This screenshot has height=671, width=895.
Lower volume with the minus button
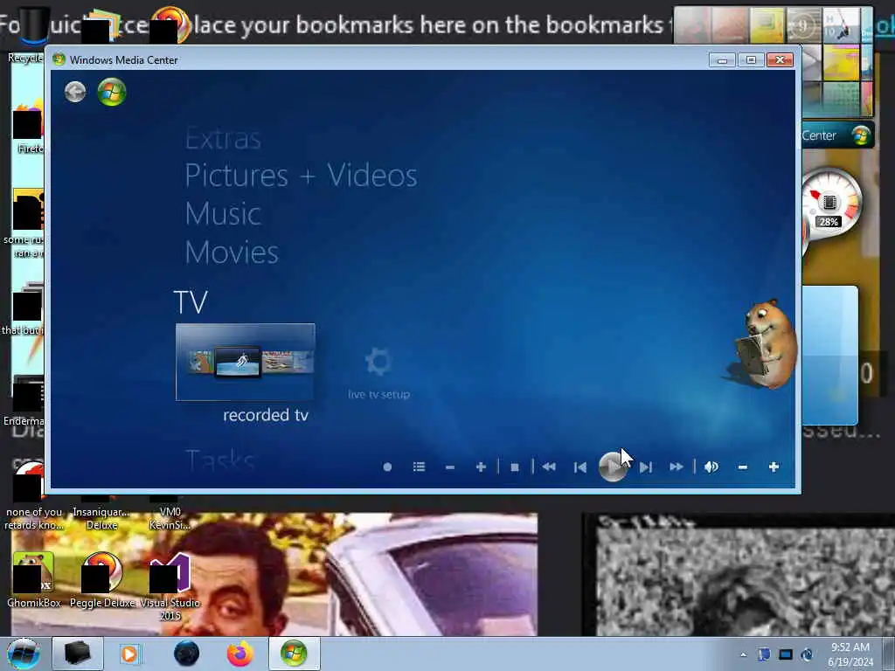(x=743, y=467)
